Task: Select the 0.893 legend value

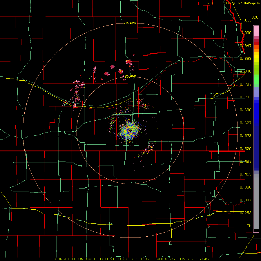Action: coord(246,58)
